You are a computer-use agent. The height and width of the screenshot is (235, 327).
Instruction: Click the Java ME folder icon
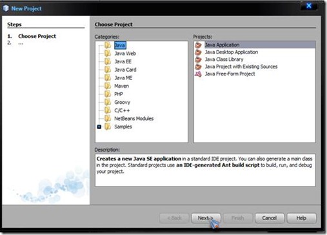108,78
